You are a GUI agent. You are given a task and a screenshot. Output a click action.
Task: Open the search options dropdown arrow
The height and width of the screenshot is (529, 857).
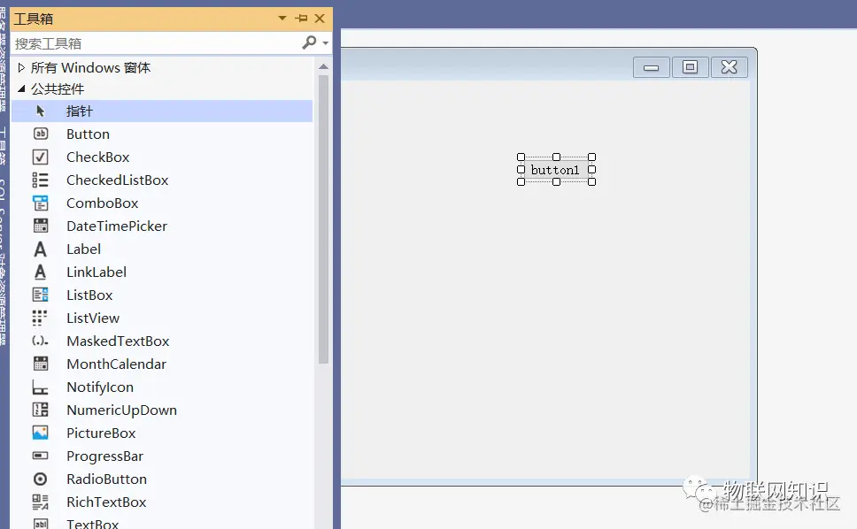(x=326, y=43)
